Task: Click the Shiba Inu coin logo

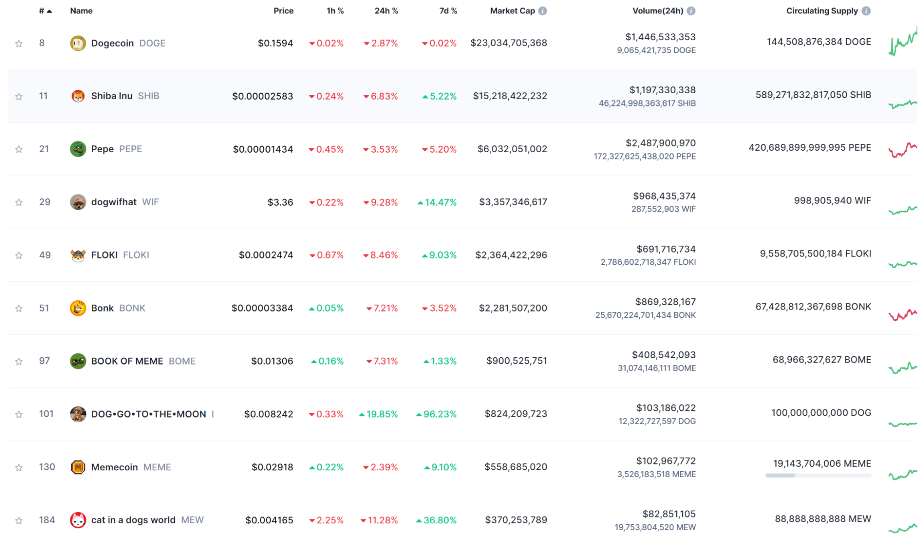Action: (x=77, y=96)
